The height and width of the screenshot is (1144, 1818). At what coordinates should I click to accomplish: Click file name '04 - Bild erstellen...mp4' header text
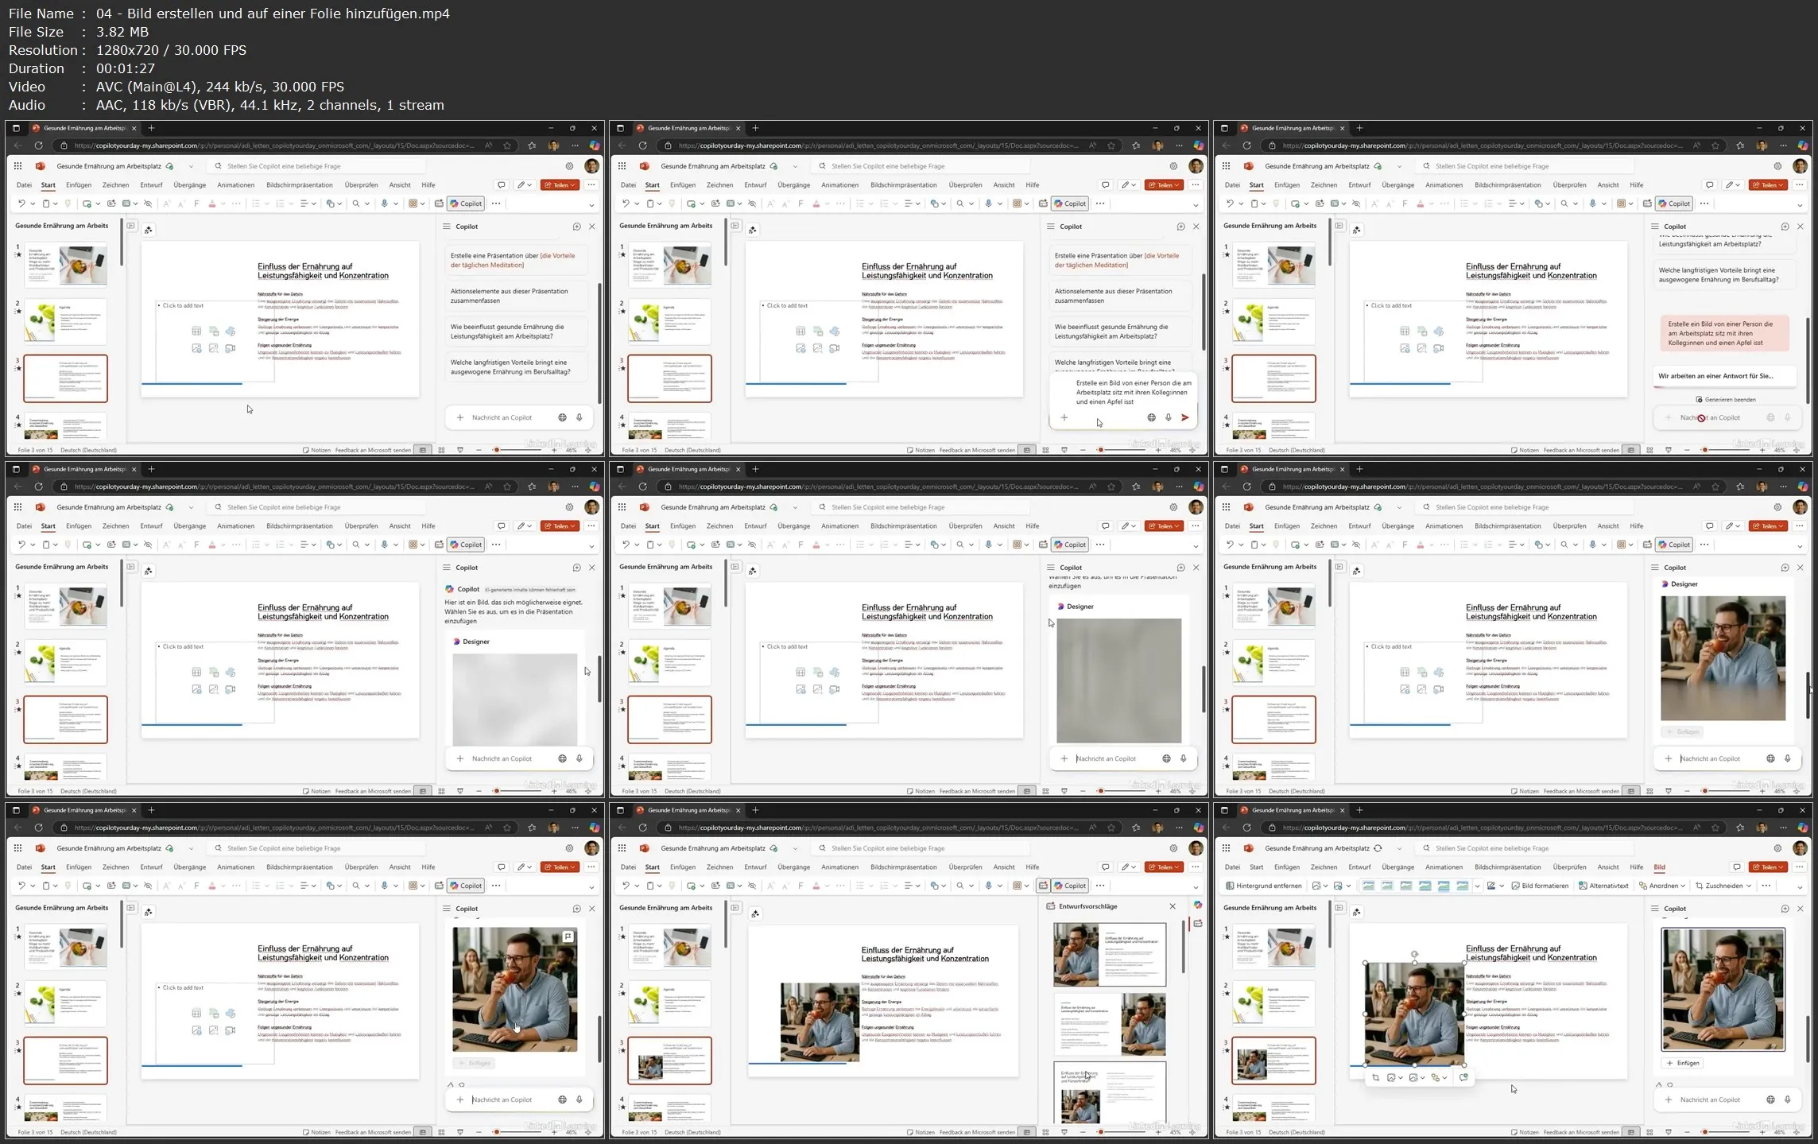tap(273, 14)
